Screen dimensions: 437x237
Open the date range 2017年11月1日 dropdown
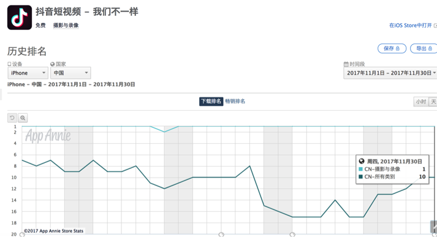[x=390, y=73]
